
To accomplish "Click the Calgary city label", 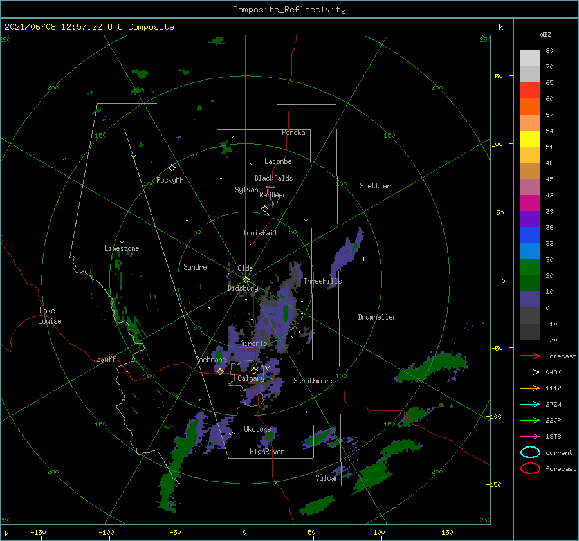I will (251, 378).
